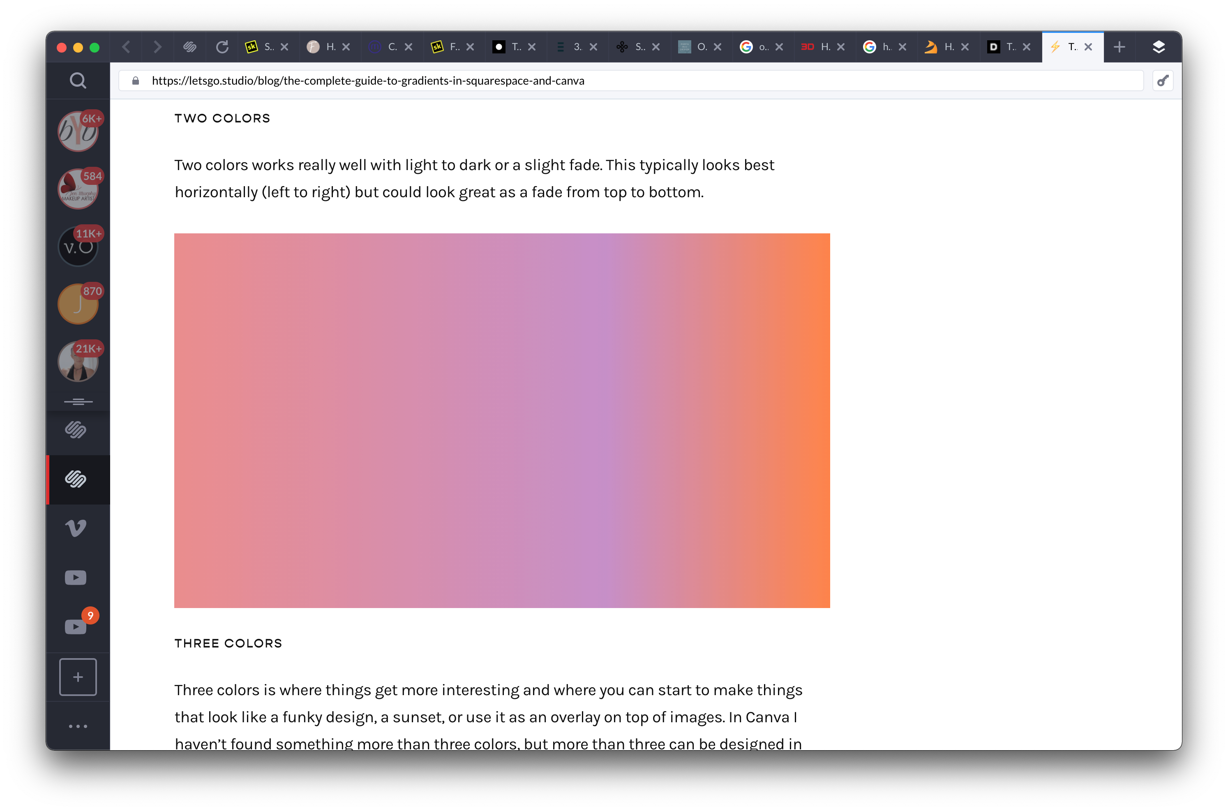Add a new app to sidebar
The height and width of the screenshot is (811, 1228).
pyautogui.click(x=78, y=677)
